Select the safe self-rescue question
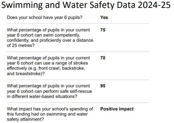Viewport: 174px width, 123px height. point(48,91)
